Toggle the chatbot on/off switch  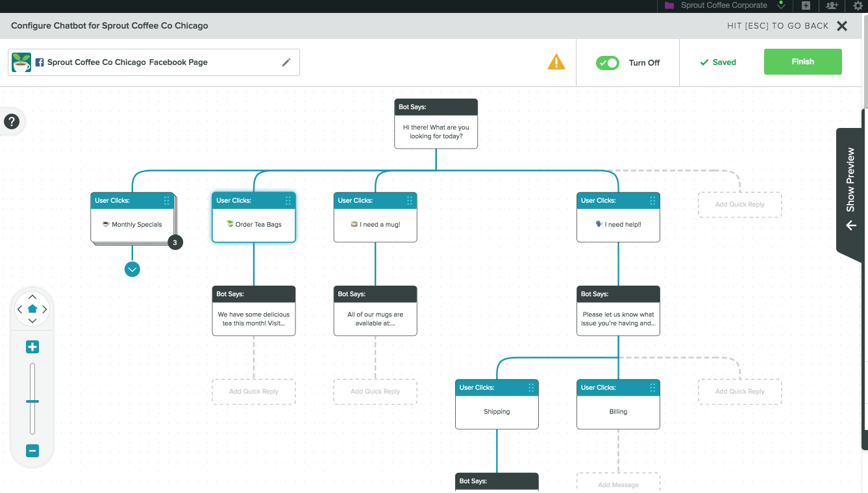608,62
